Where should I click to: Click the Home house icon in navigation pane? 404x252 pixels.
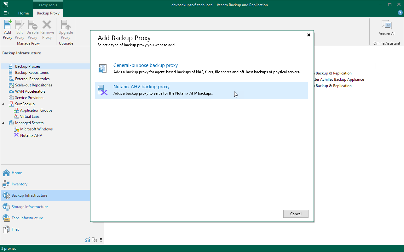[6, 173]
